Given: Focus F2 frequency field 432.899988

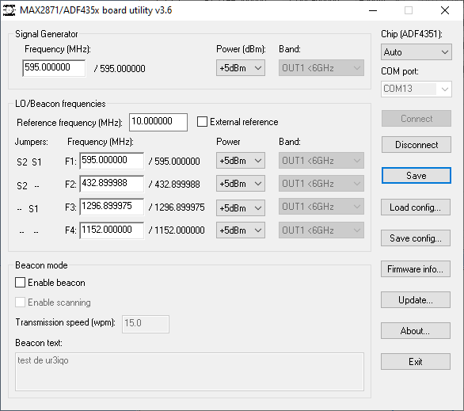Looking at the screenshot, I should pyautogui.click(x=112, y=184).
